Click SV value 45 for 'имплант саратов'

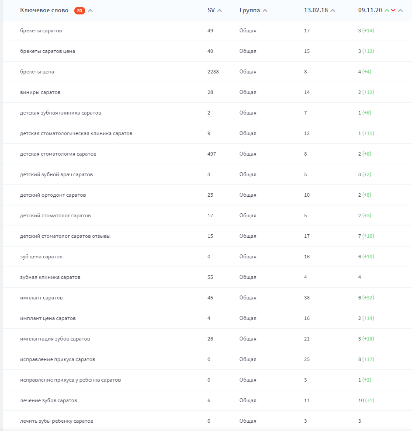210,298
